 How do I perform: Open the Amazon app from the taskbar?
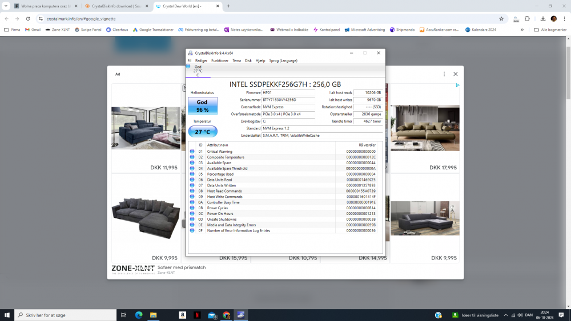[x=182, y=315]
